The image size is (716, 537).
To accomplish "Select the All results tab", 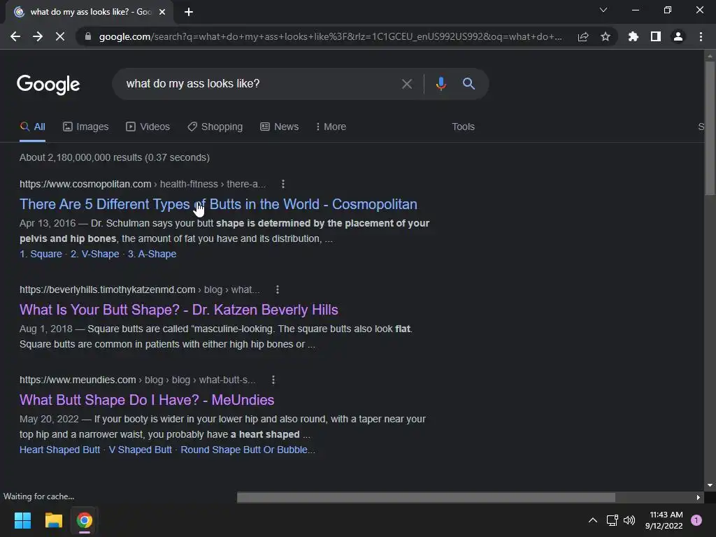I will click(32, 127).
